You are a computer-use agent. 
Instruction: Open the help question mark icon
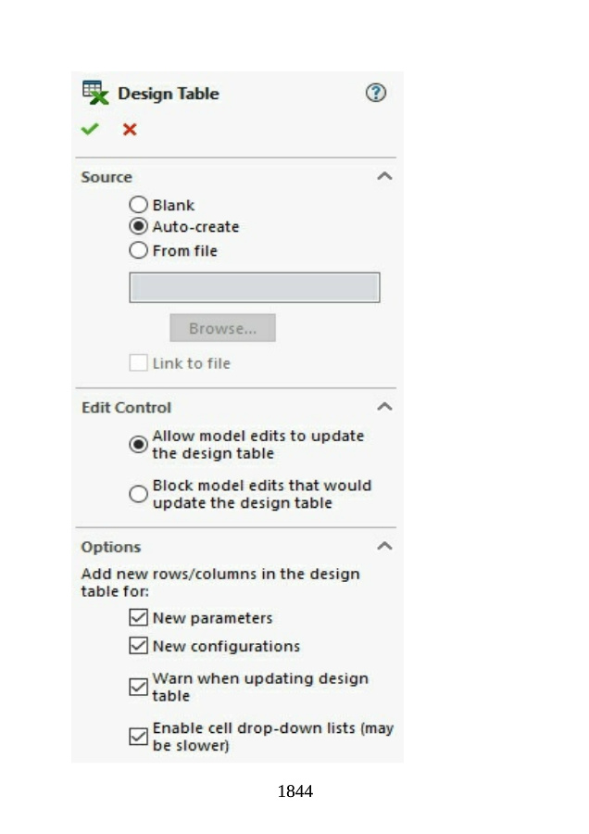coord(375,93)
